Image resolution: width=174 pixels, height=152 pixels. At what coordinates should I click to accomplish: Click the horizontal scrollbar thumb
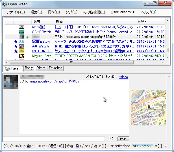pos(71,62)
